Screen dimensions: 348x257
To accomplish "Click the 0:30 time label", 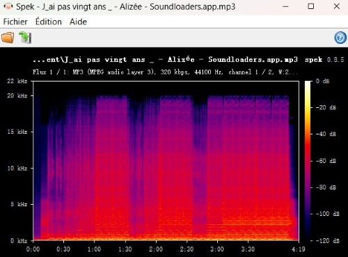I will tap(63, 249).
